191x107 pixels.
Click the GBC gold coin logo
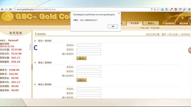(x=7, y=17)
